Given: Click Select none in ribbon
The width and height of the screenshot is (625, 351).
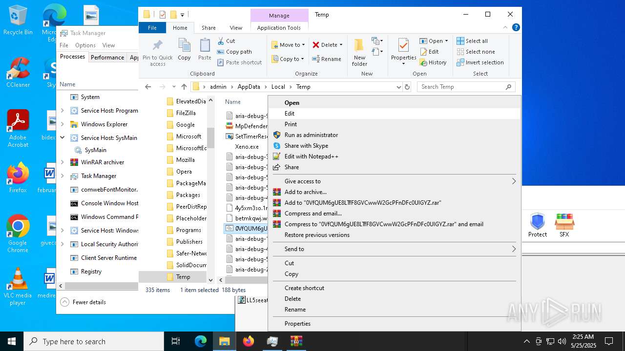Looking at the screenshot, I should click(476, 52).
